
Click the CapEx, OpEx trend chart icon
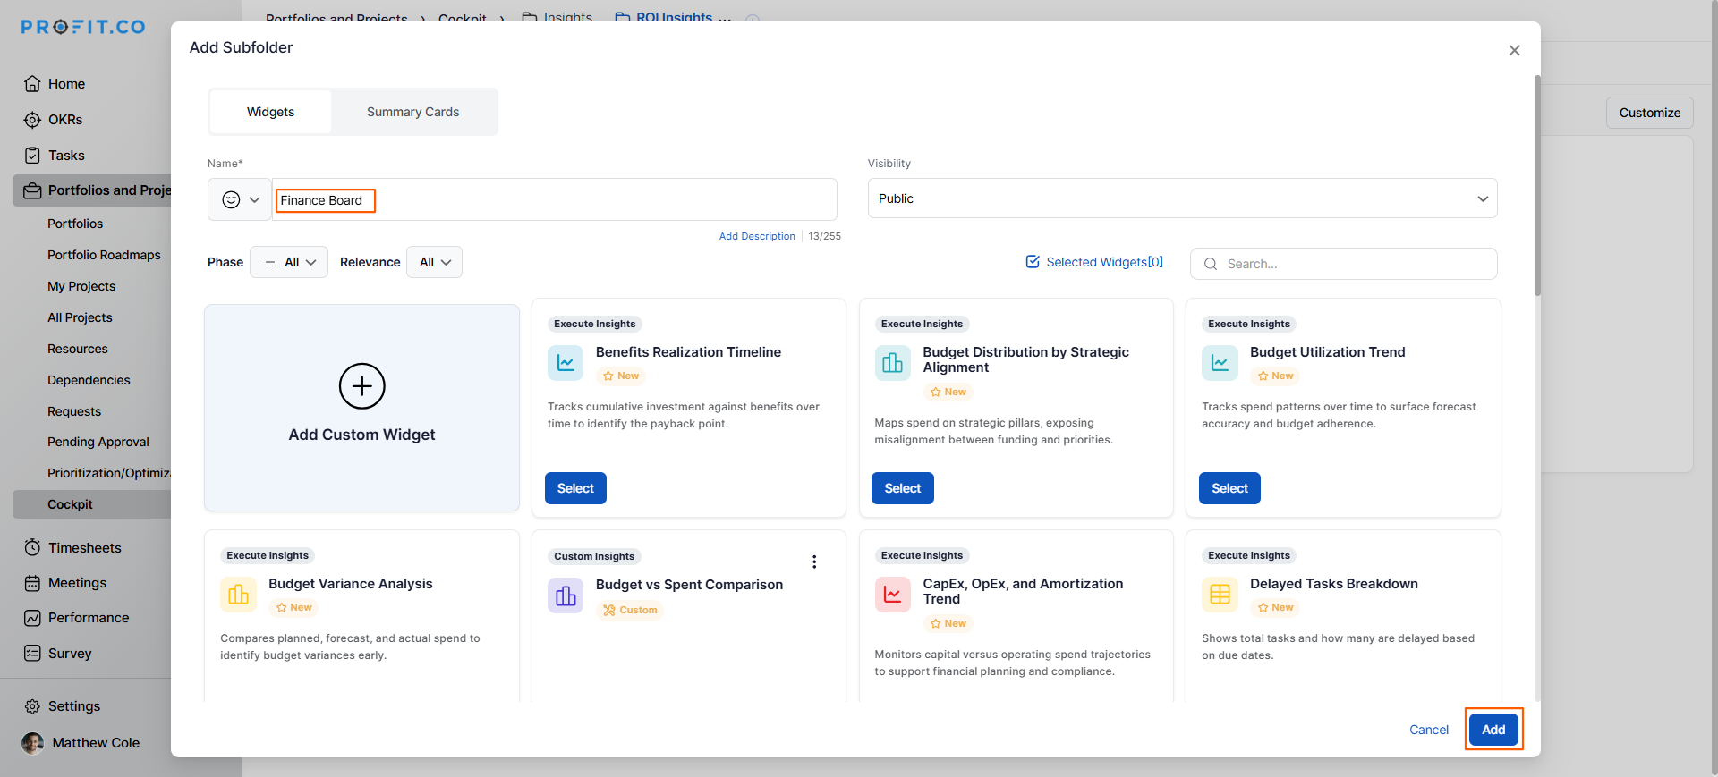pos(892,595)
